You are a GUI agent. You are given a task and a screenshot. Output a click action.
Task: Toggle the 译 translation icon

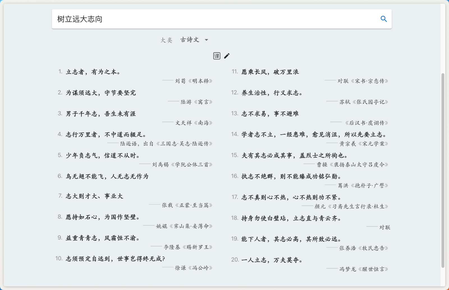(216, 56)
